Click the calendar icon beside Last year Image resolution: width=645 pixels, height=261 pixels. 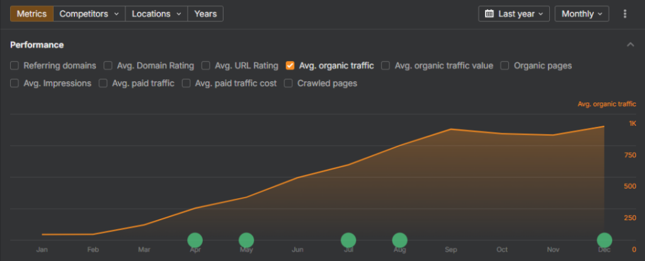tap(489, 14)
